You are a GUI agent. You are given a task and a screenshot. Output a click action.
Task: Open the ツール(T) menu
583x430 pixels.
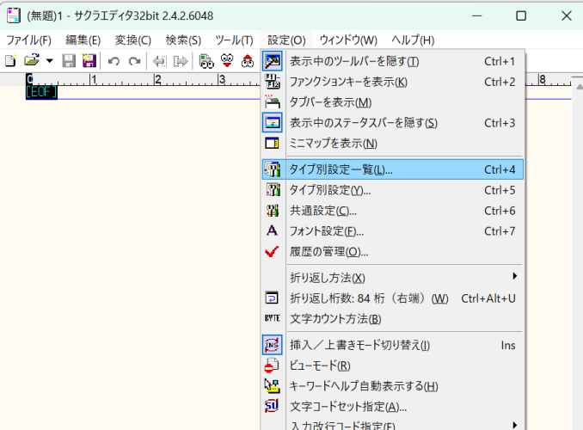point(234,40)
